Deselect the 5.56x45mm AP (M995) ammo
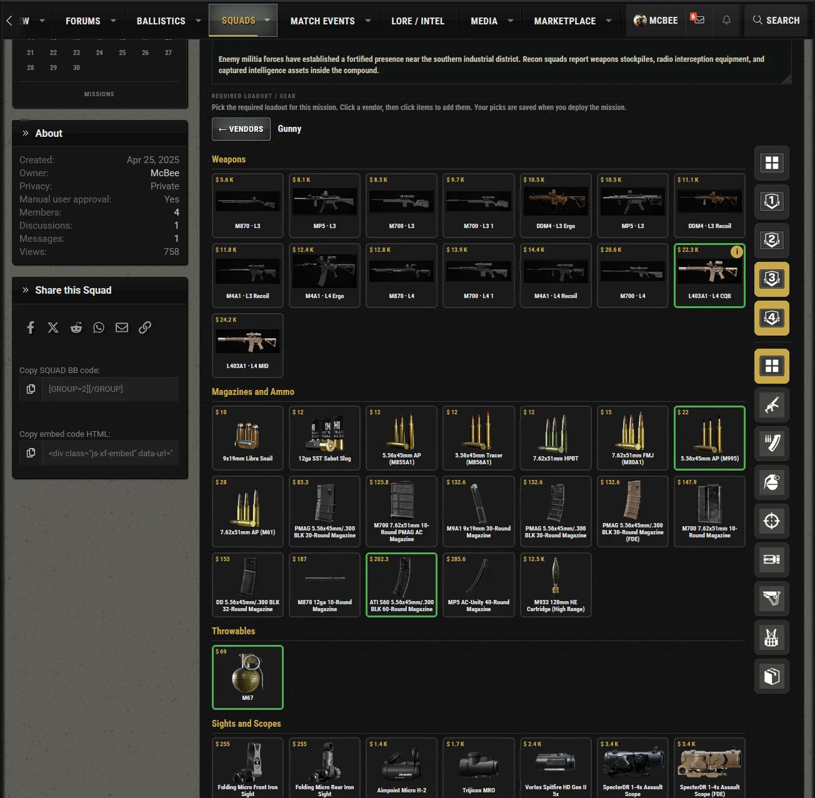Screen dimensions: 815x798 click(709, 438)
